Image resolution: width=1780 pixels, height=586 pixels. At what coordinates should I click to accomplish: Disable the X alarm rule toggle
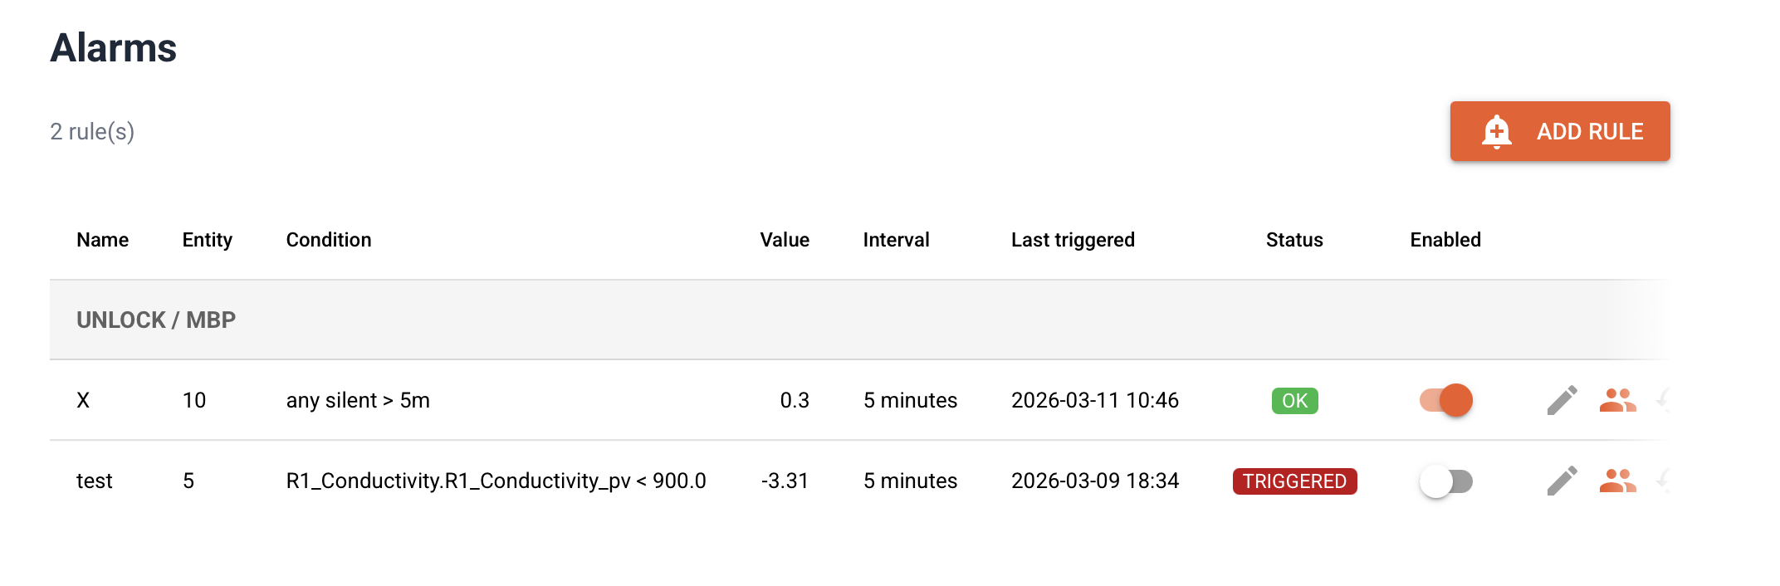click(1446, 400)
